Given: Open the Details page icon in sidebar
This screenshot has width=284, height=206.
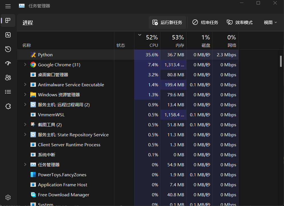Looking at the screenshot, I should (8, 92).
